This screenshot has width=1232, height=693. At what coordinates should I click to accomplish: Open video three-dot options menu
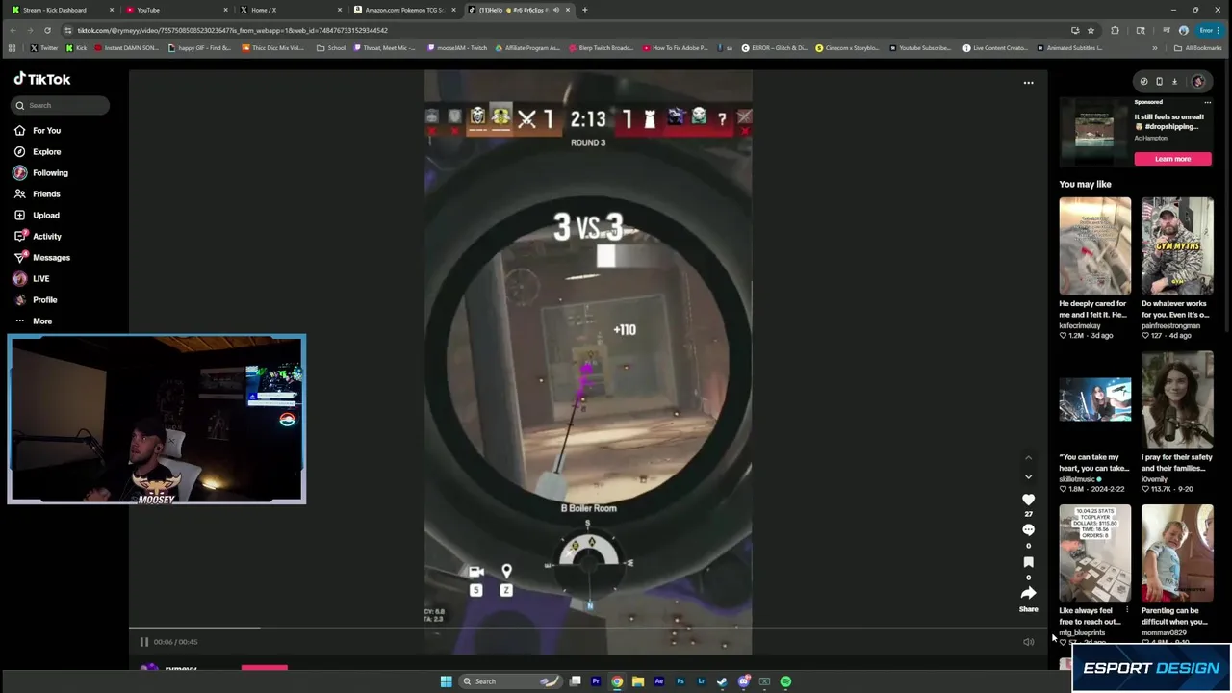(1028, 83)
